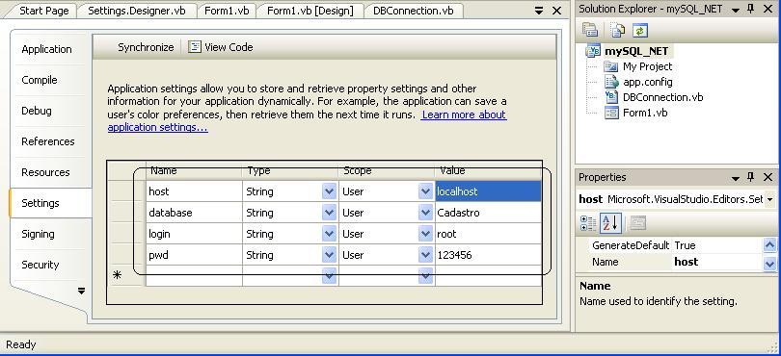The width and height of the screenshot is (781, 356).
Task: Open the Properties object selector dropdown
Action: tap(770, 199)
